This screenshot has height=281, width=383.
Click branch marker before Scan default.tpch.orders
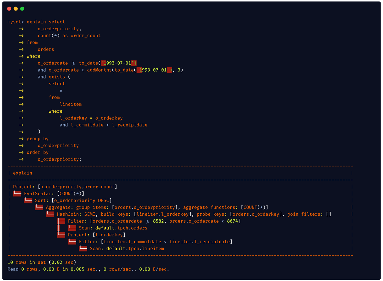click(x=72, y=228)
